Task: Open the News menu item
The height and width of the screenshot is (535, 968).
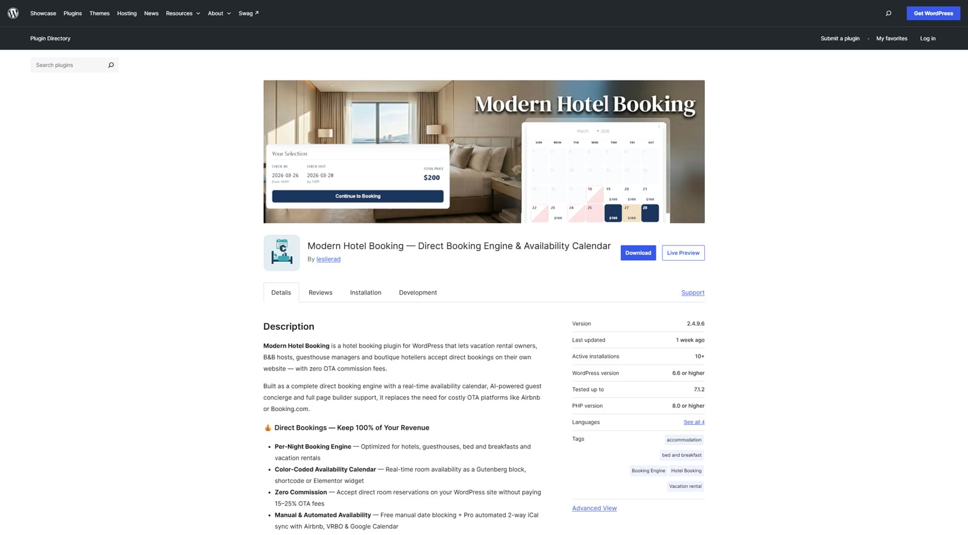Action: coord(151,13)
